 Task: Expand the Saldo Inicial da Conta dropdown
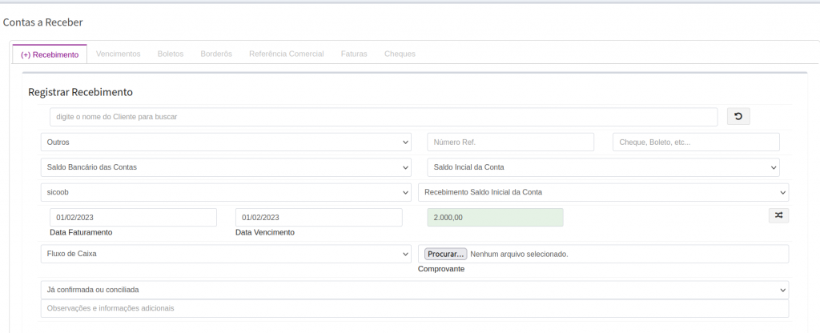coord(603,167)
